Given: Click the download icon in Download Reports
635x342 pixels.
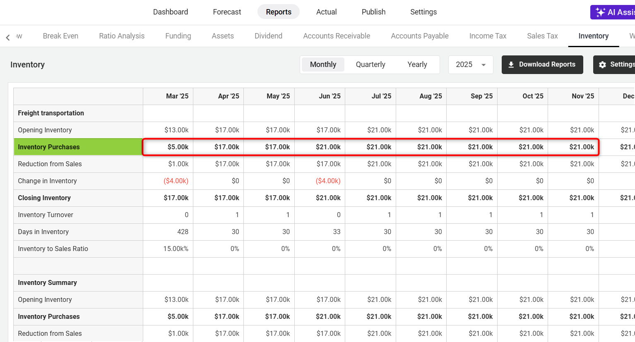Looking at the screenshot, I should tap(511, 65).
